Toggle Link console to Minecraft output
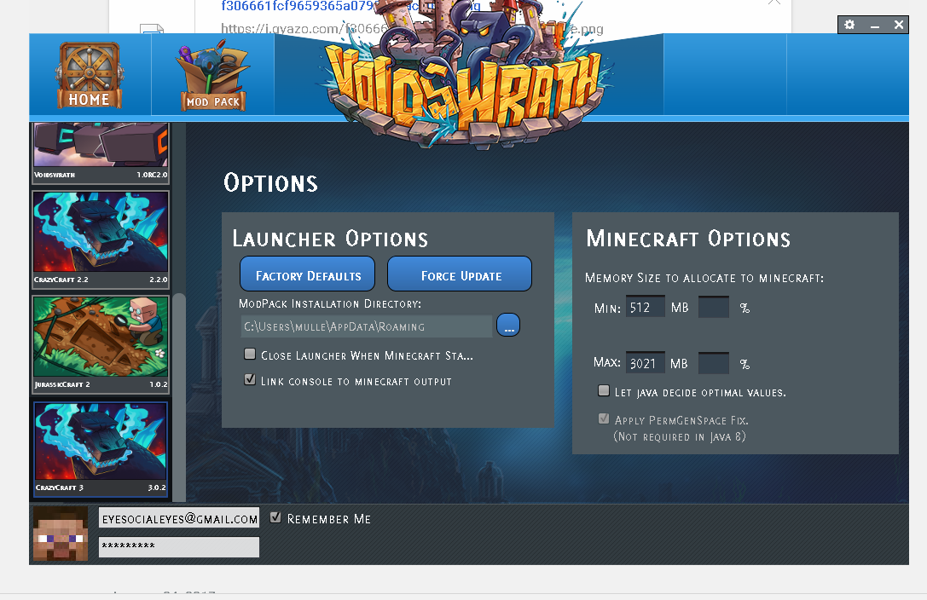This screenshot has width=927, height=600. (x=250, y=380)
